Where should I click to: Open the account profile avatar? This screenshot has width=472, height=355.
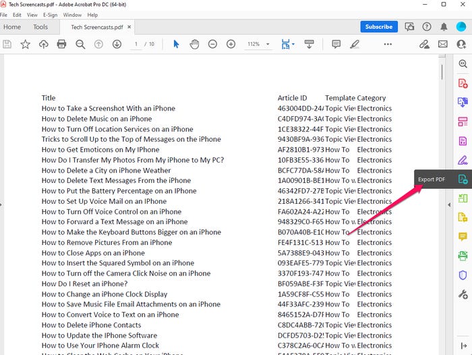461,27
